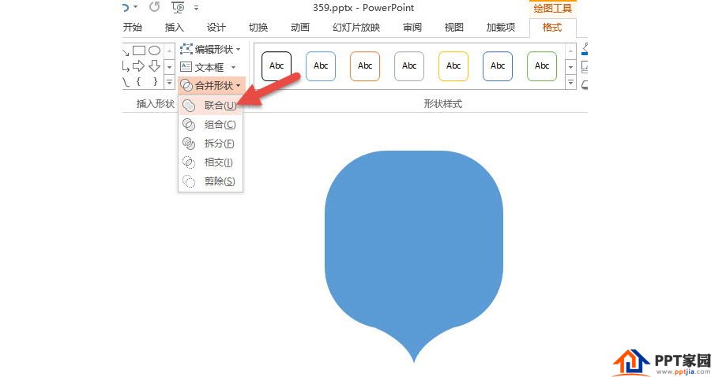The width and height of the screenshot is (711, 377).
Task: Click the 文本框 text box icon
Action: click(x=186, y=67)
